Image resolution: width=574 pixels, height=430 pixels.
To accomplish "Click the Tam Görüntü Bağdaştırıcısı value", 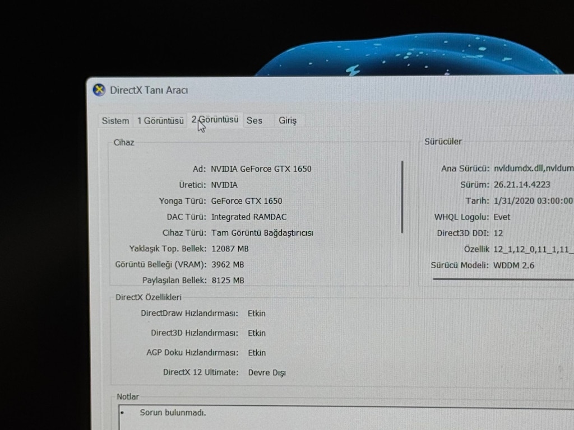I will pyautogui.click(x=262, y=233).
